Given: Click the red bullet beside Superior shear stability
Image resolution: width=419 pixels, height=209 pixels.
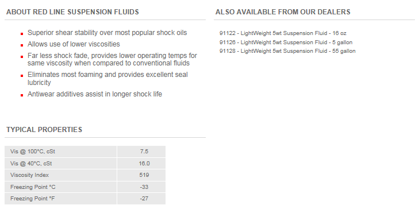Looking at the screenshot, I should point(22,34).
